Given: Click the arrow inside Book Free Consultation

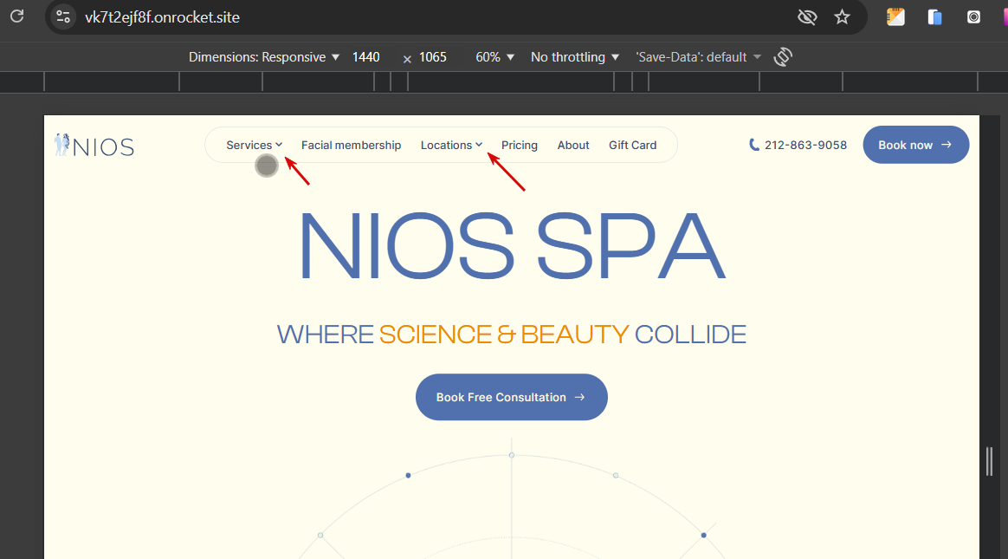Looking at the screenshot, I should [579, 397].
